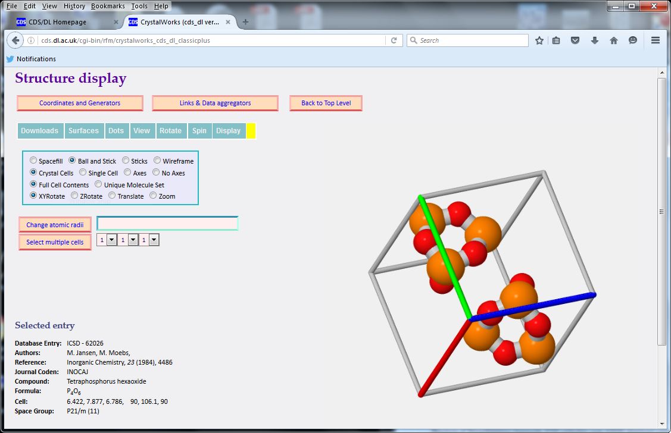This screenshot has width=671, height=433.
Task: Go to the home page icon
Action: 614,40
